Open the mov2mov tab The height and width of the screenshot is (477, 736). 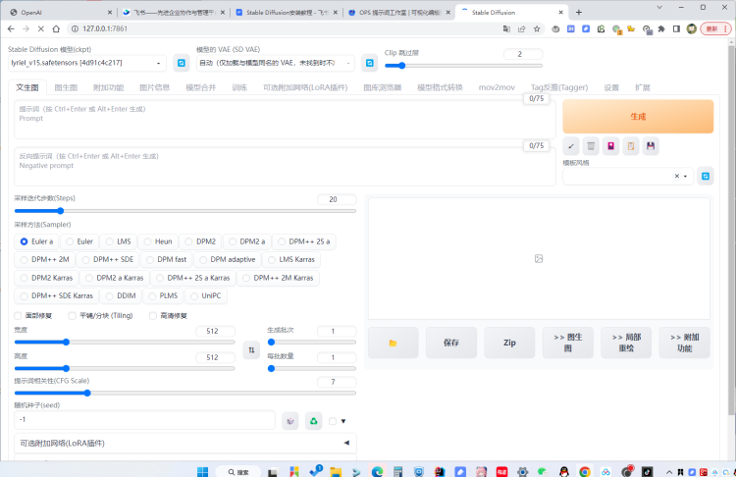click(497, 87)
